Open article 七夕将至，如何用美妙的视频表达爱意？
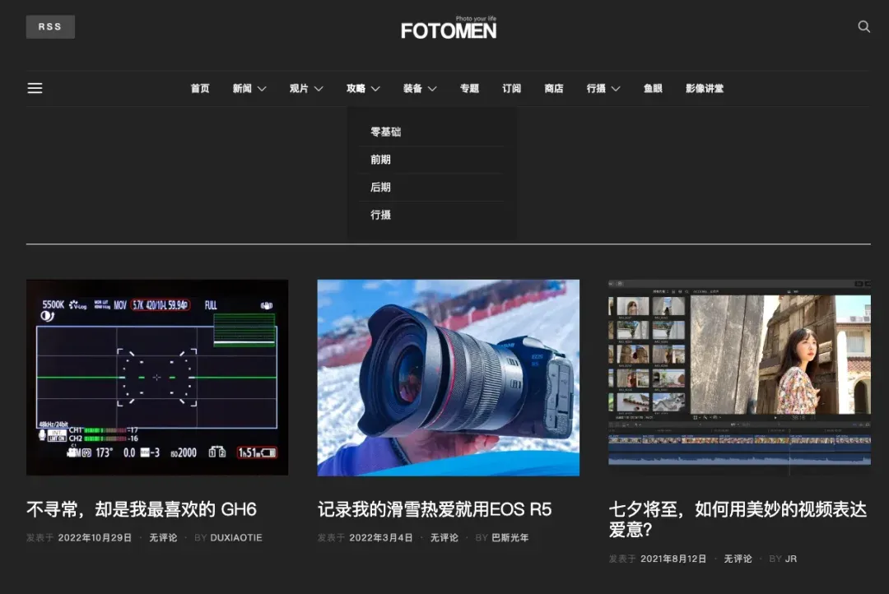 pos(738,520)
